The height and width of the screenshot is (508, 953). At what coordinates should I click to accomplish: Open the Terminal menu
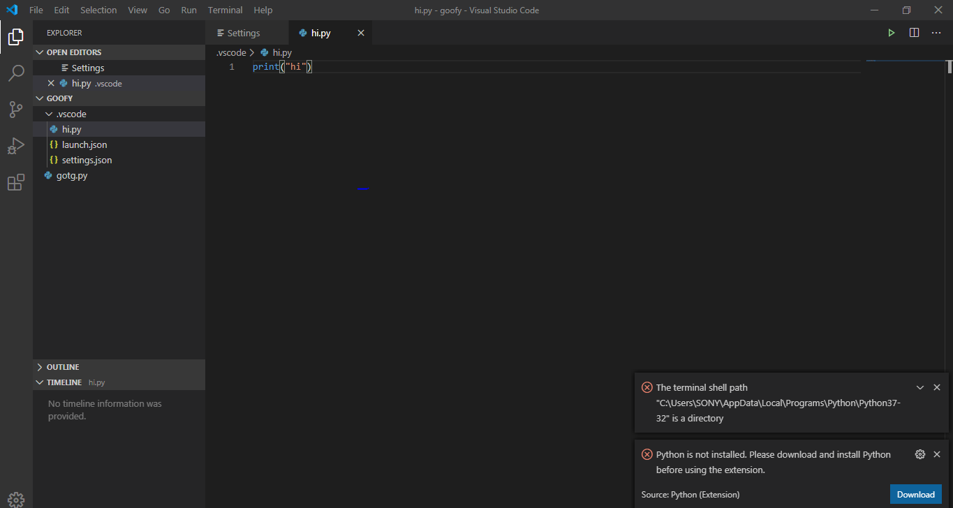click(225, 10)
